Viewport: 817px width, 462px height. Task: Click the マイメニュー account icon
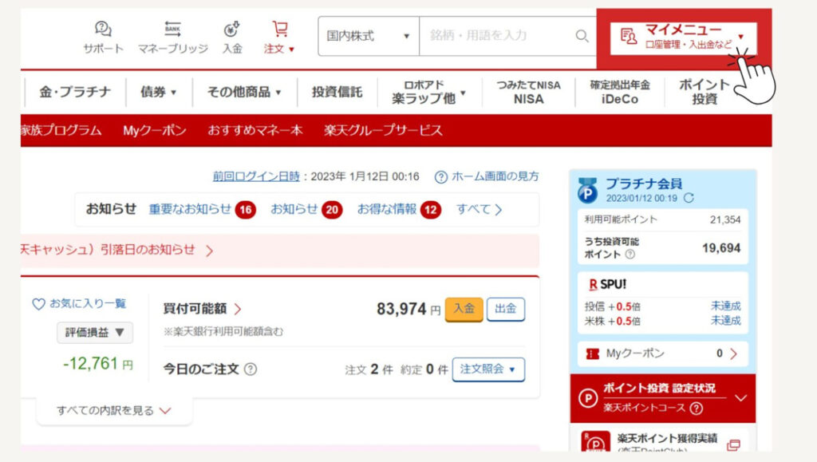tap(629, 37)
